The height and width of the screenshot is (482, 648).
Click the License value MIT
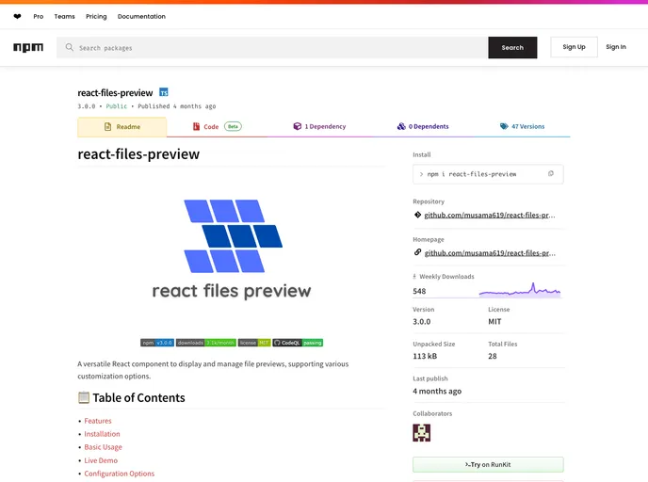coord(494,322)
